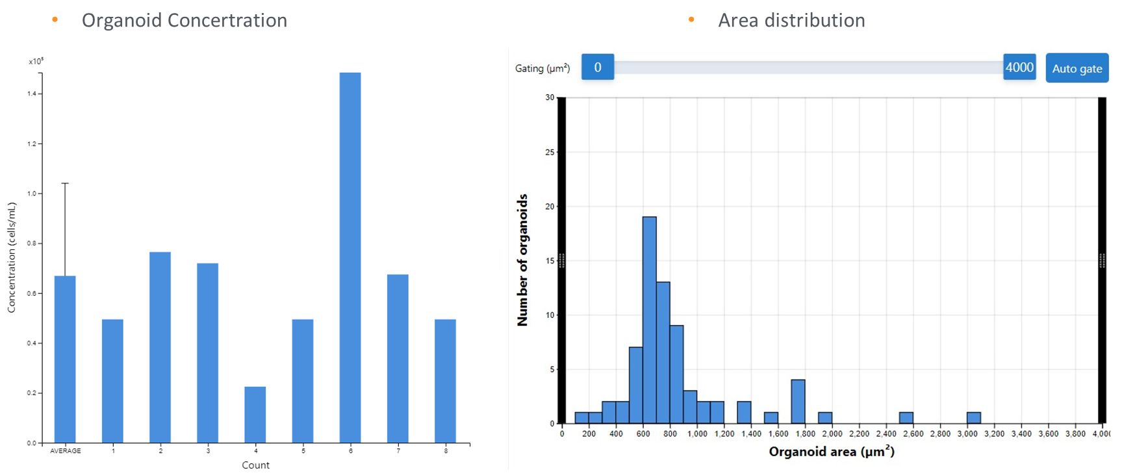Image resolution: width=1122 pixels, height=475 pixels.
Task: Click the 'Organoid area (µm²)' axis title
Action: coord(832,451)
